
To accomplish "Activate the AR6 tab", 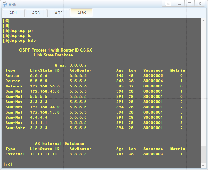I will pyautogui.click(x=82, y=13).
